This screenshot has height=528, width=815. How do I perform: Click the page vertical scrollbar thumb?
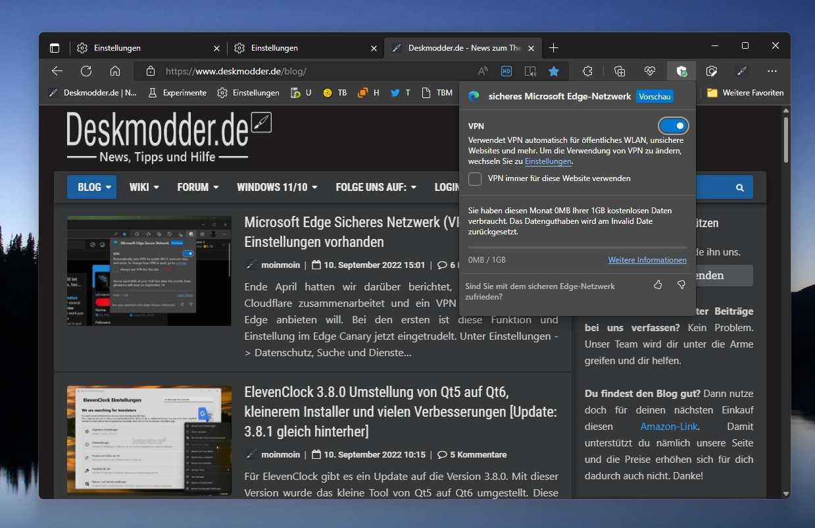tap(785, 140)
